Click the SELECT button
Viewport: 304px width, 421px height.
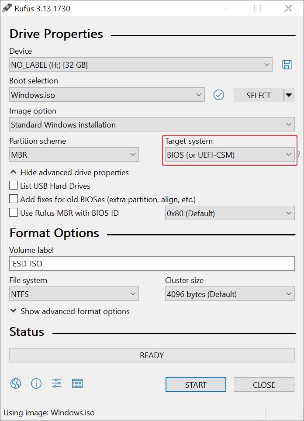[258, 95]
